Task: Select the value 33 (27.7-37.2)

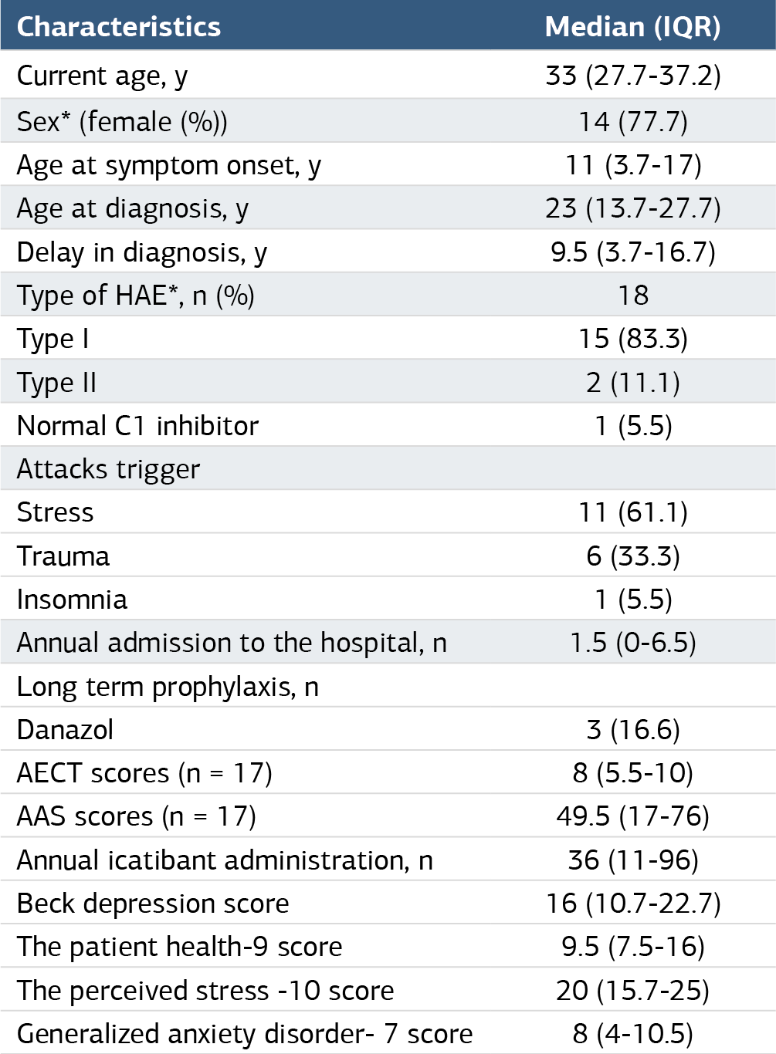Action: pos(633,76)
